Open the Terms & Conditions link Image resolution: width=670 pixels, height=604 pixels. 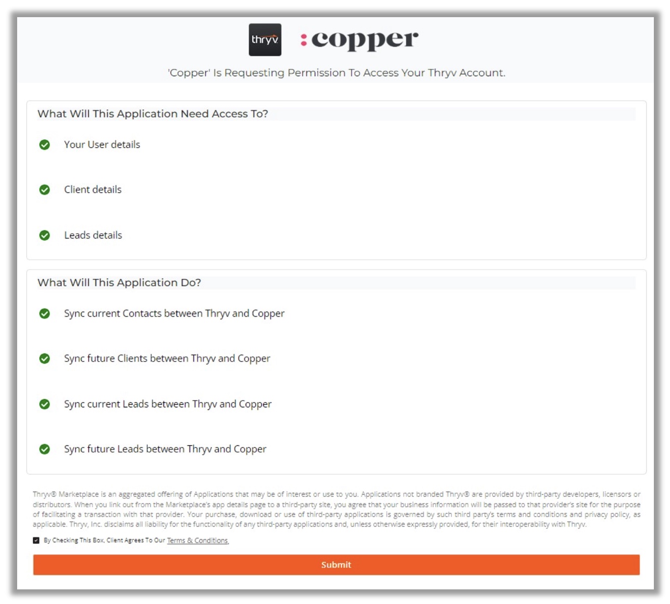pos(198,540)
